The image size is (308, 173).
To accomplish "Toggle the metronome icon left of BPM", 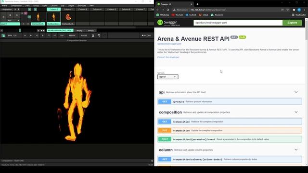I will (x=3, y=36).
